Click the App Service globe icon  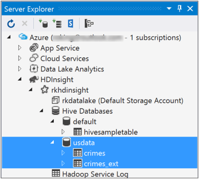point(34,48)
